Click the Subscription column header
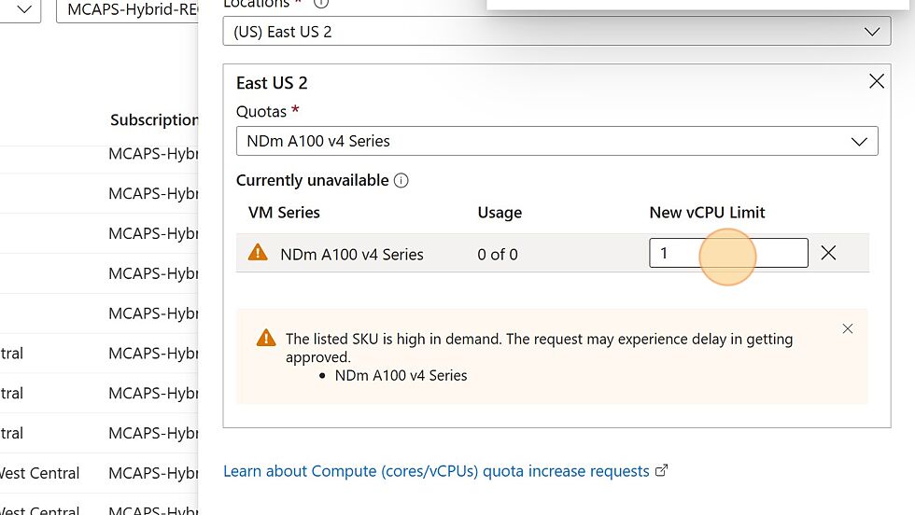Image resolution: width=915 pixels, height=515 pixels. [154, 120]
